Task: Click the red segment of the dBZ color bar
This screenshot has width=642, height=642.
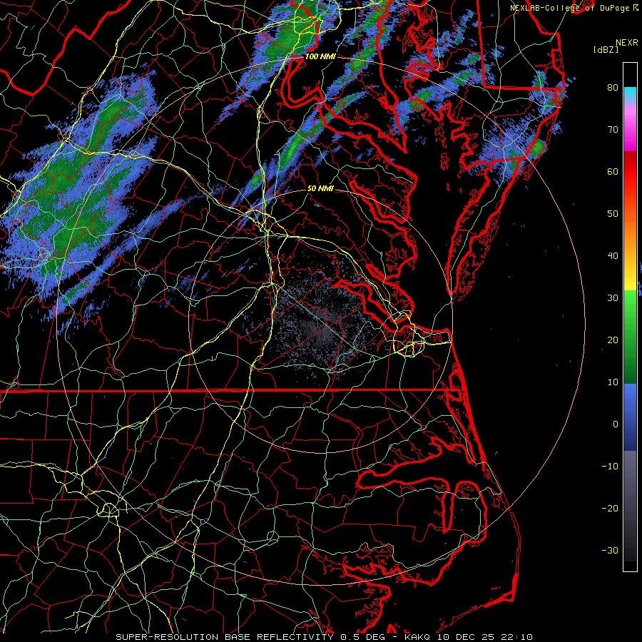Action: click(x=630, y=173)
